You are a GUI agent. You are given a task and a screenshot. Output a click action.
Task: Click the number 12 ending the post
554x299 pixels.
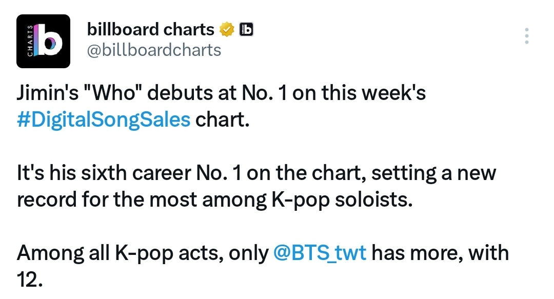point(30,280)
